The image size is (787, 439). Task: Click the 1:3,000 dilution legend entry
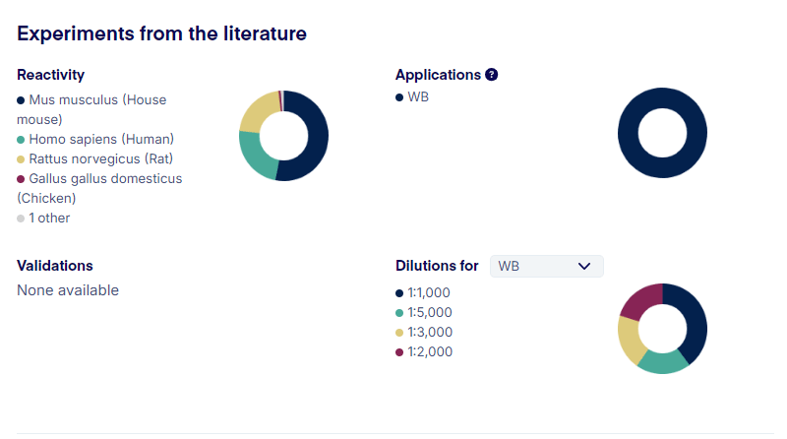point(428,333)
